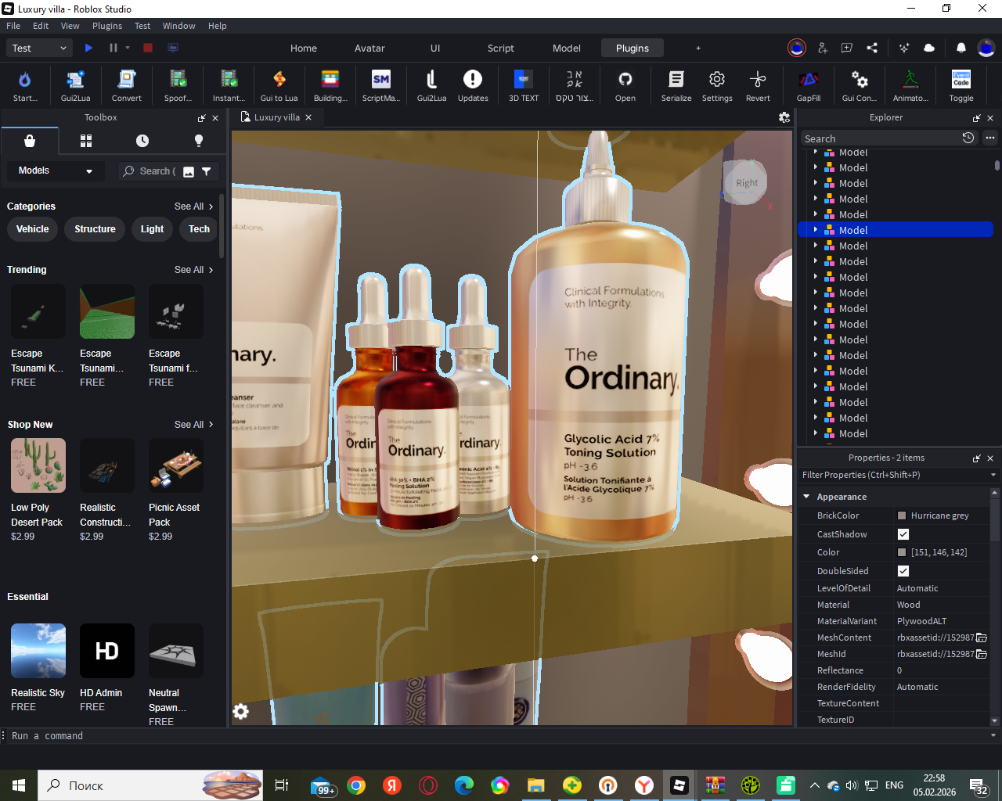Expand the highlighted Model tree item

pyautogui.click(x=816, y=230)
